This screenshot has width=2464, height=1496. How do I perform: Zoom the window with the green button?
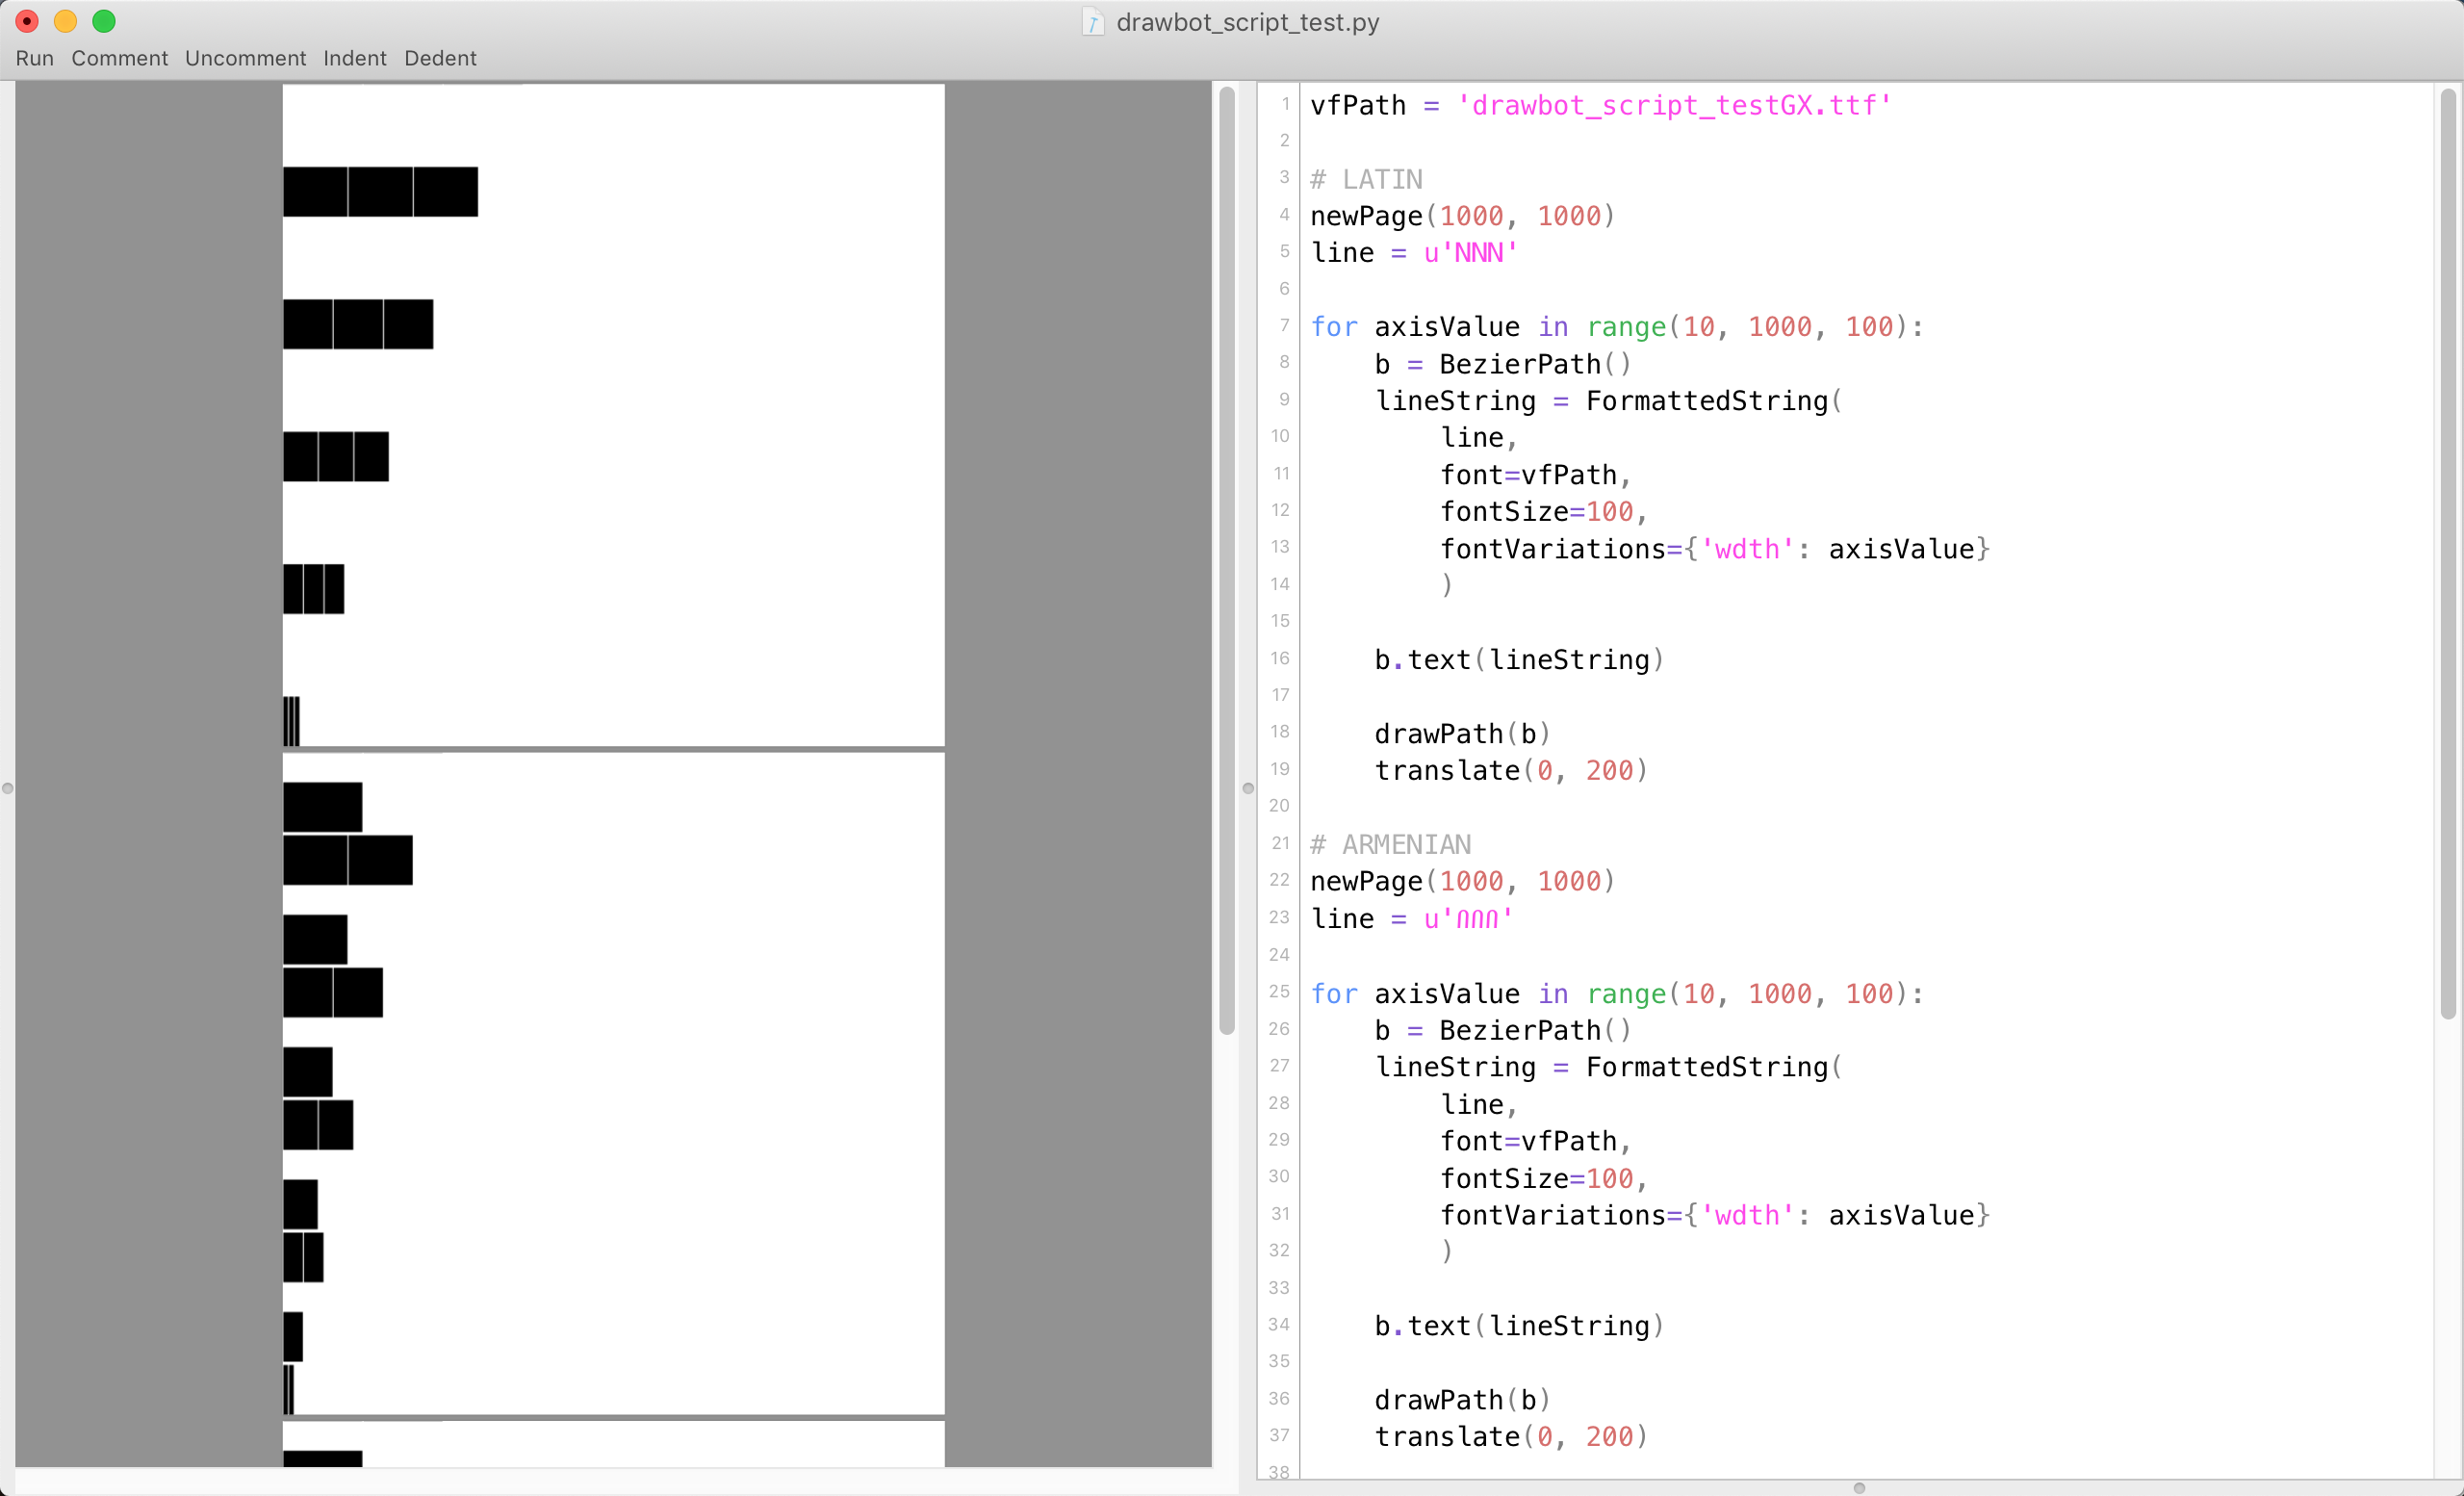click(103, 21)
